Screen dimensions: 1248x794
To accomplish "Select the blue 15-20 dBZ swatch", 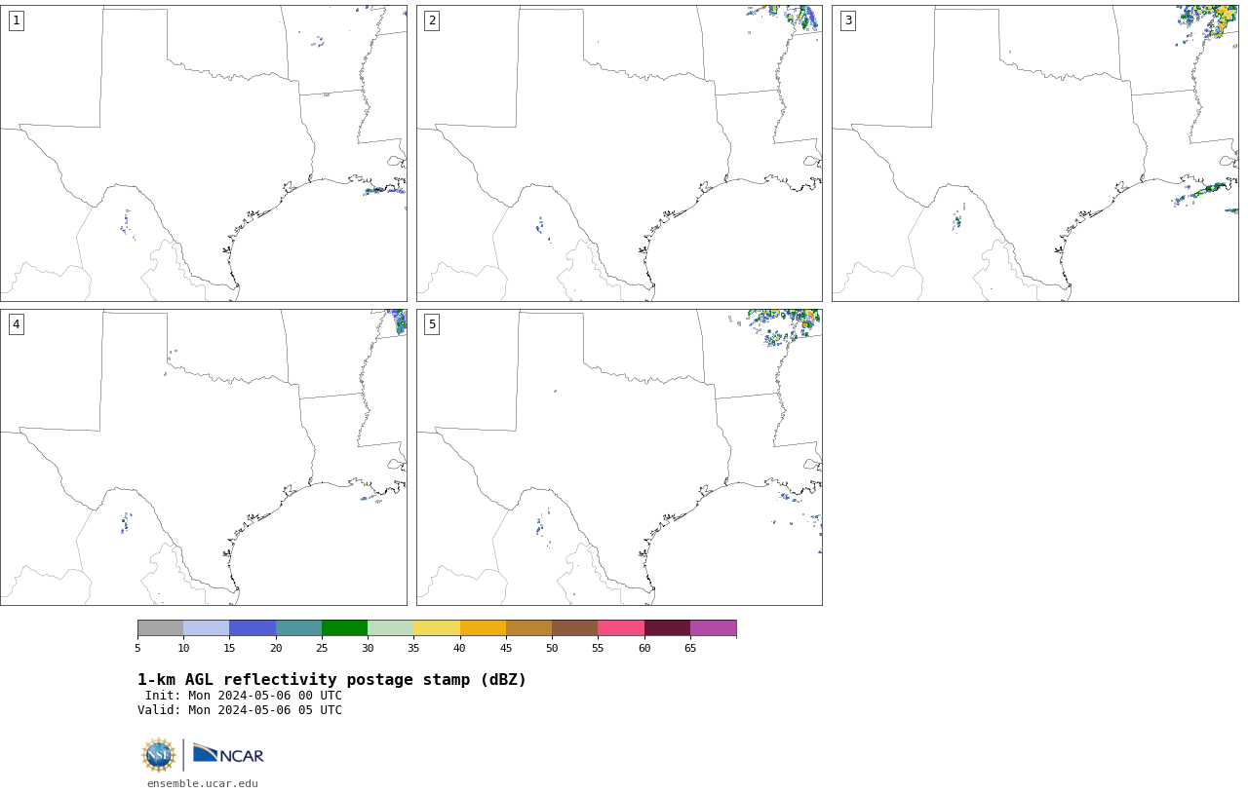I will coord(253,627).
